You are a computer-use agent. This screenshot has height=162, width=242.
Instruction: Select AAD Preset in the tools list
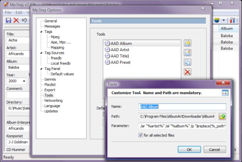coord(117,62)
